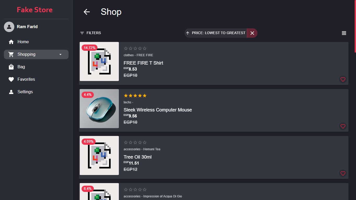Click the shopping cart icon in sidebar
The width and height of the screenshot is (356, 200).
coord(11,54)
